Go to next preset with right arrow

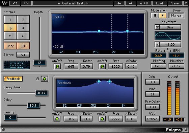point(130,3)
